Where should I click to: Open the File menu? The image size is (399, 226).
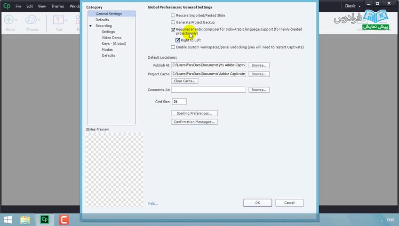[18, 6]
